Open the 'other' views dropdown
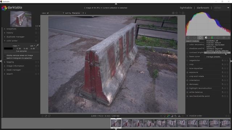 221,8
